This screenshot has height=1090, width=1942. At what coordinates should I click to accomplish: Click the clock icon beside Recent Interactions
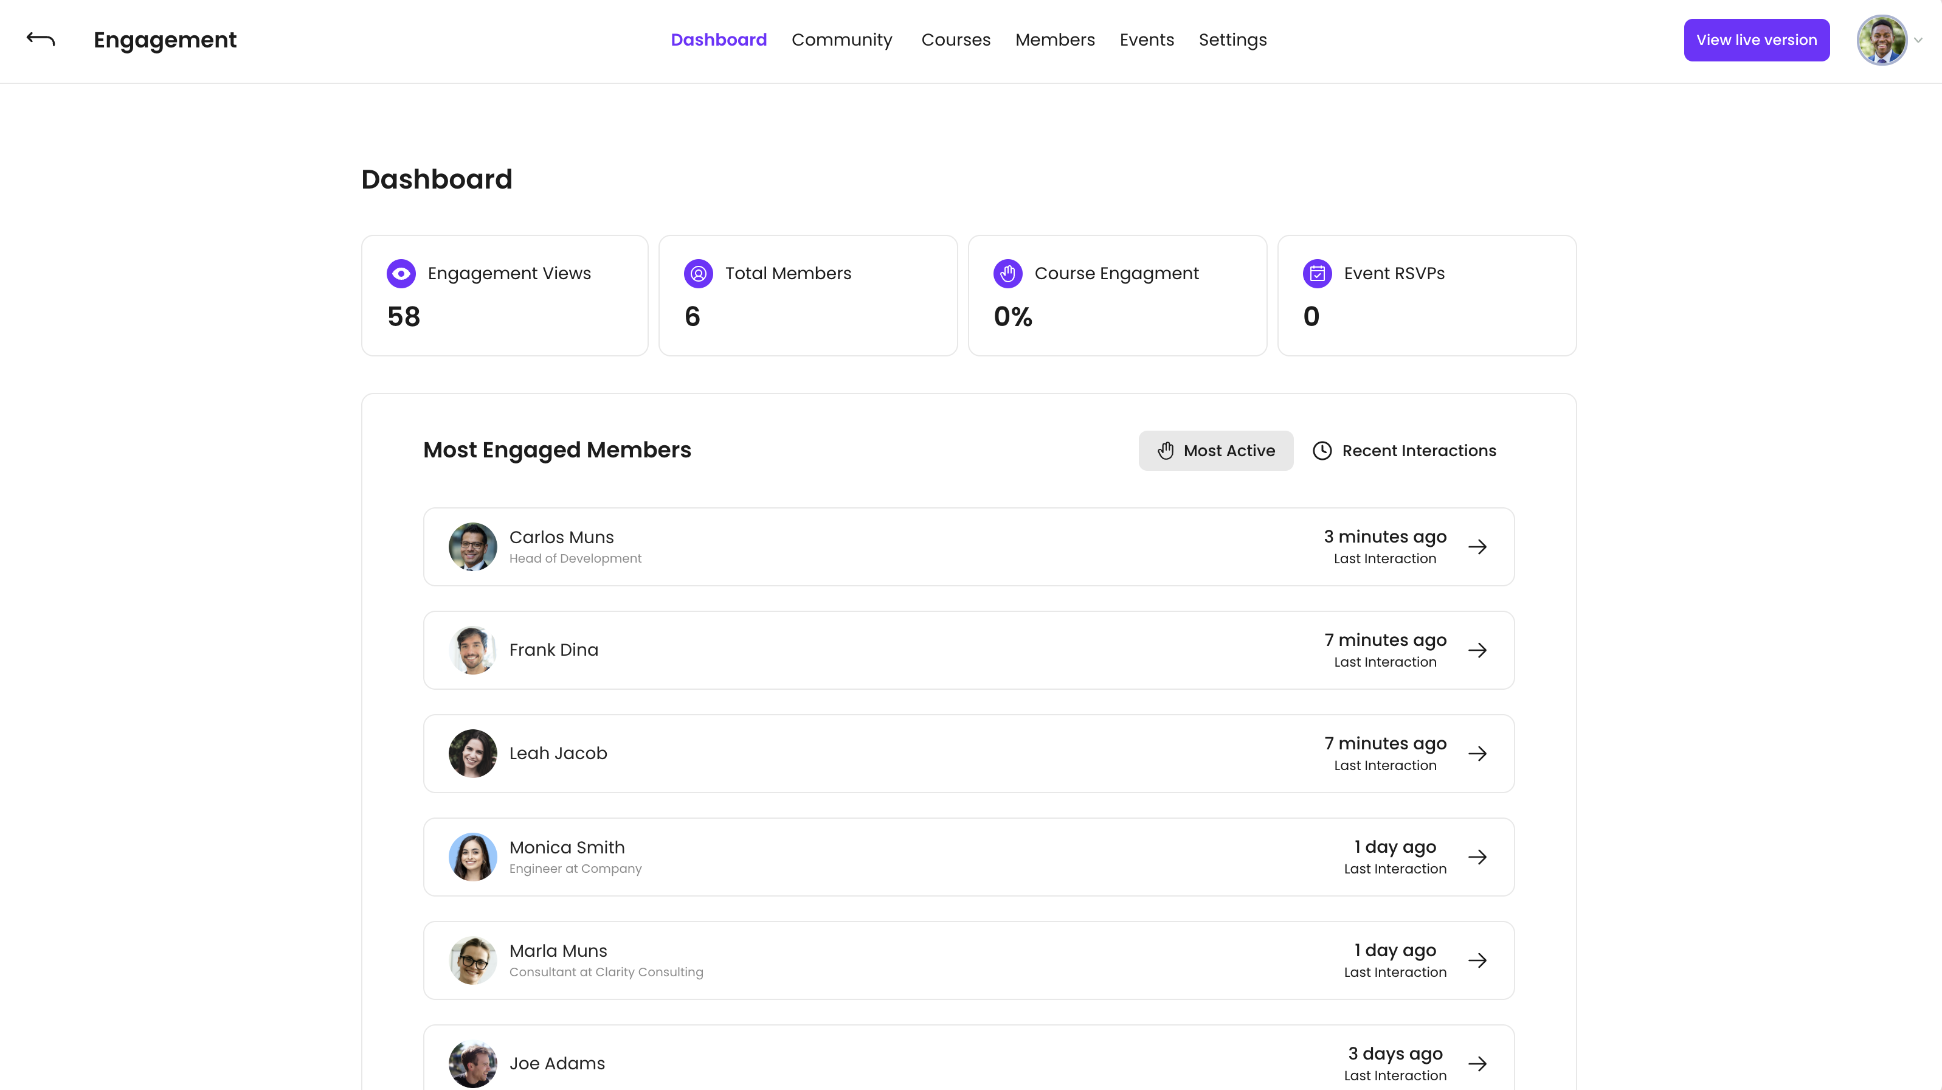coord(1322,450)
